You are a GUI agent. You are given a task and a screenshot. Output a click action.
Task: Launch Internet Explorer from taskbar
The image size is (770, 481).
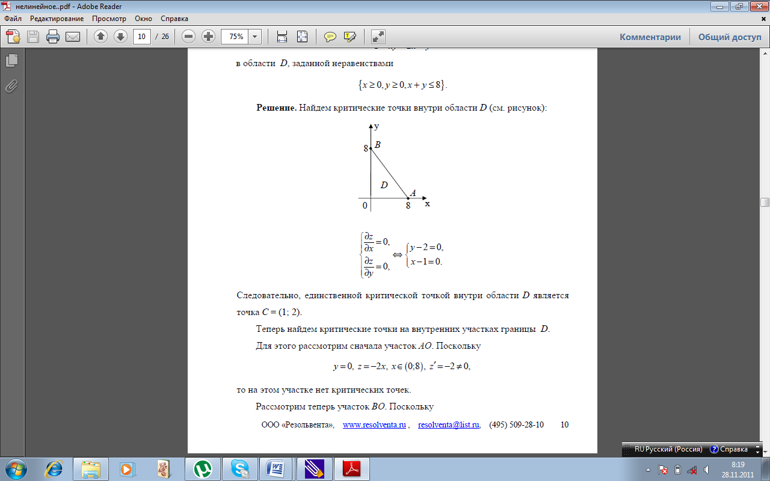[54, 468]
